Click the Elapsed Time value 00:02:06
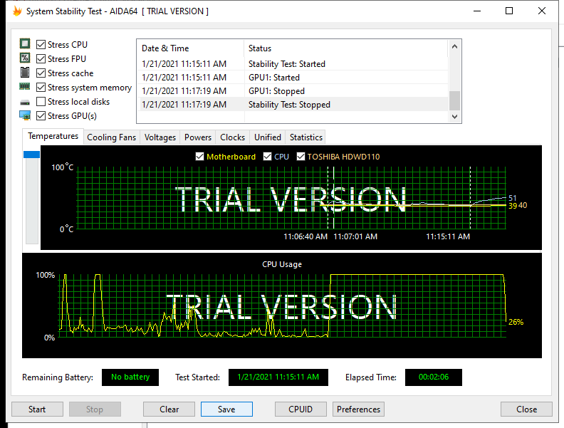This screenshot has width=564, height=428. pos(434,377)
